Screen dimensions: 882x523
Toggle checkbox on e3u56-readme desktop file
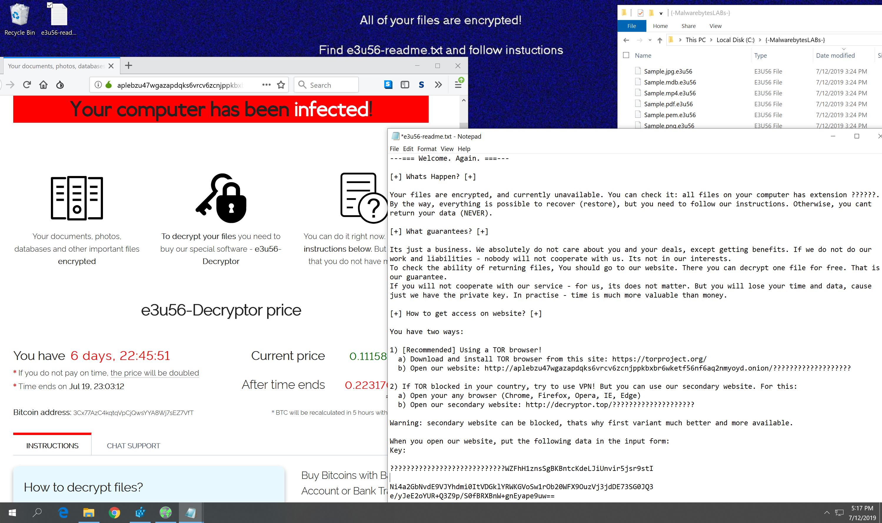pyautogui.click(x=50, y=5)
